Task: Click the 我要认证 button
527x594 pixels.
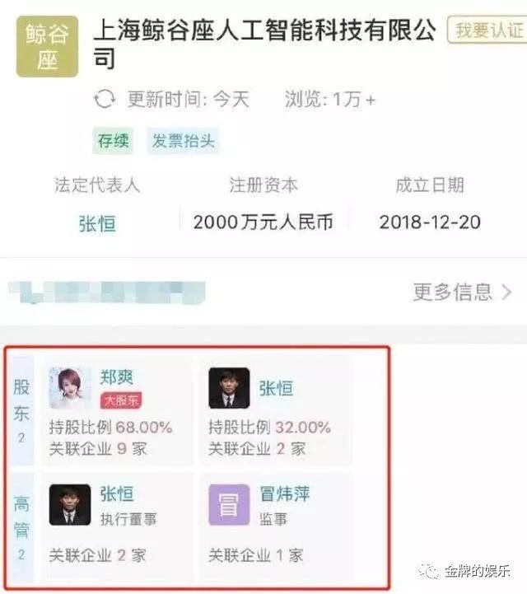Action: pos(487,30)
